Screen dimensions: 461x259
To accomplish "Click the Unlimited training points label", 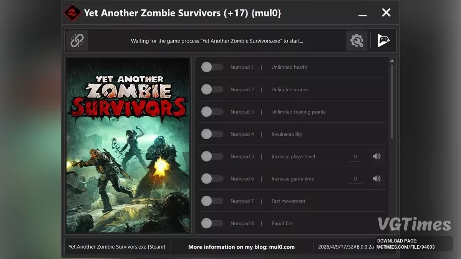I will click(x=298, y=112).
